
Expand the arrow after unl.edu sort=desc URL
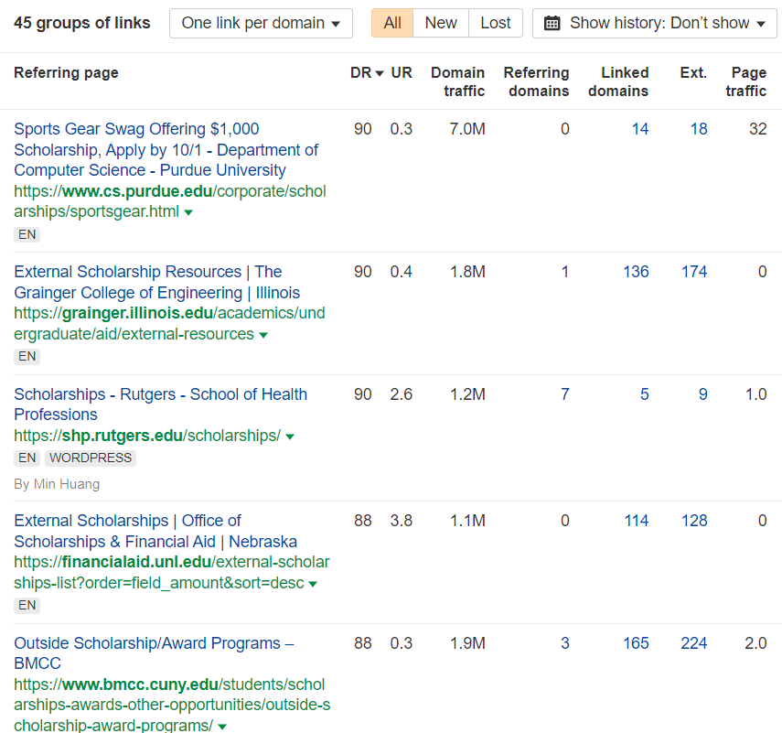click(x=313, y=584)
